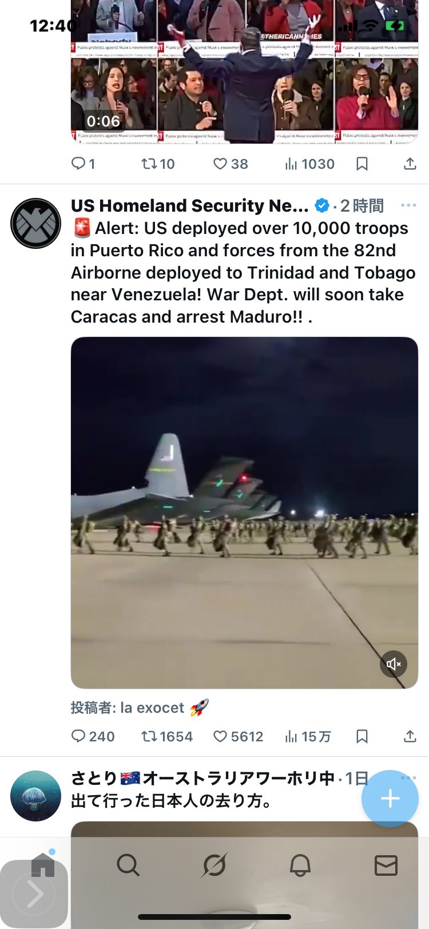Viewport: 429px width, 929px height.
Task: Repost the top tweet with 10 reposts
Action: [158, 164]
